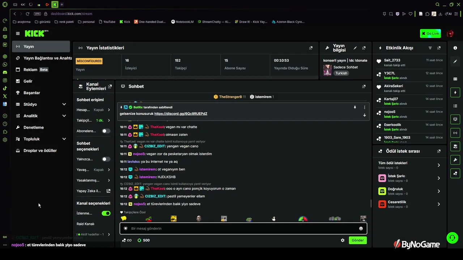Open TikTok in Opera sidebar
This screenshot has width=463, height=260.
click(x=5, y=88)
